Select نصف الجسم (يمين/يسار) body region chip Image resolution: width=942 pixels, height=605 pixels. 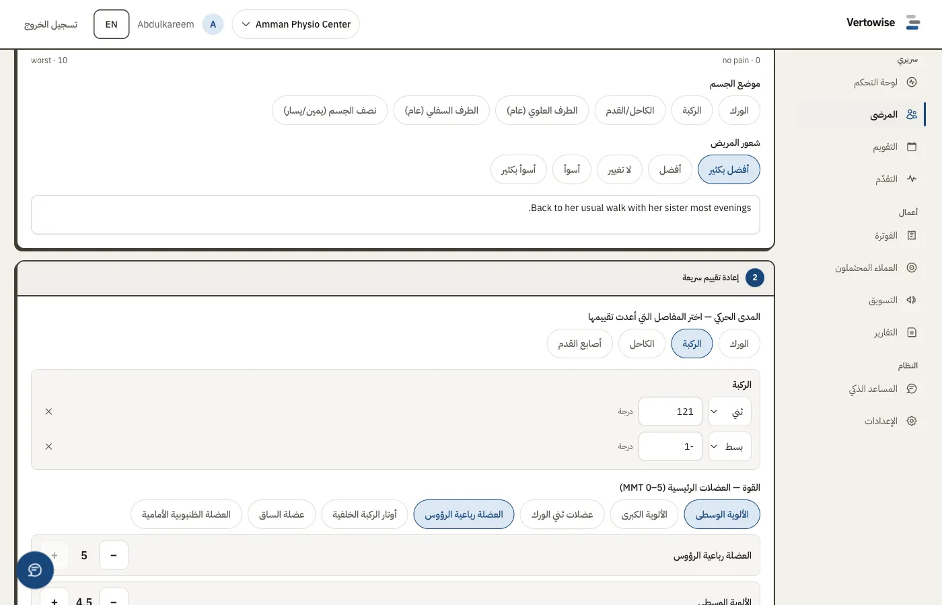330,110
